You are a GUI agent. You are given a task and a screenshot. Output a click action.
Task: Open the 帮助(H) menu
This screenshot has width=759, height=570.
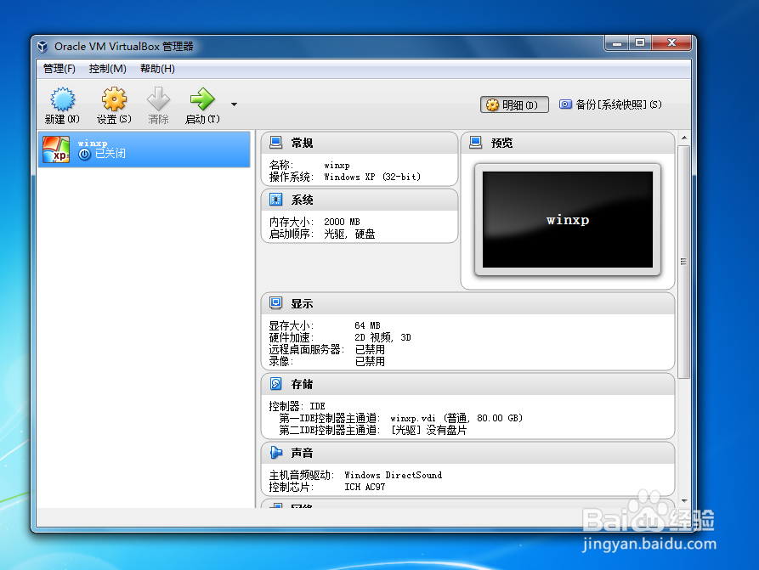157,69
